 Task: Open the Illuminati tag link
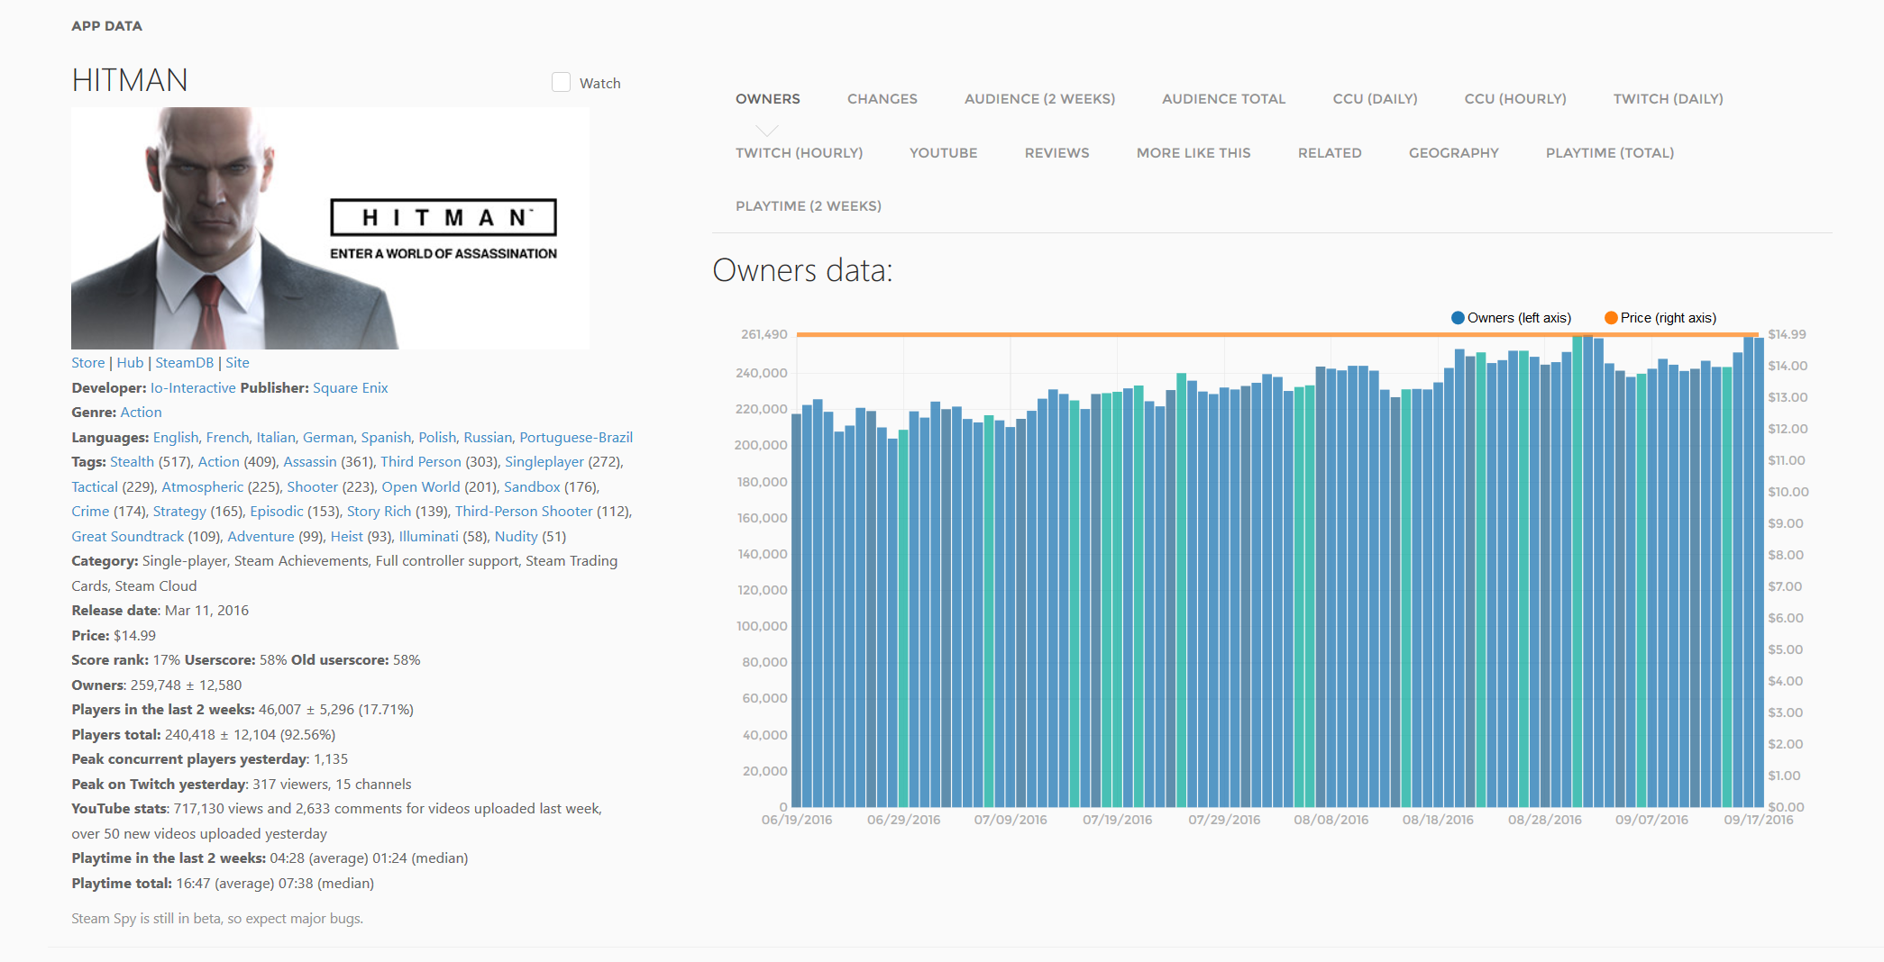(x=428, y=537)
